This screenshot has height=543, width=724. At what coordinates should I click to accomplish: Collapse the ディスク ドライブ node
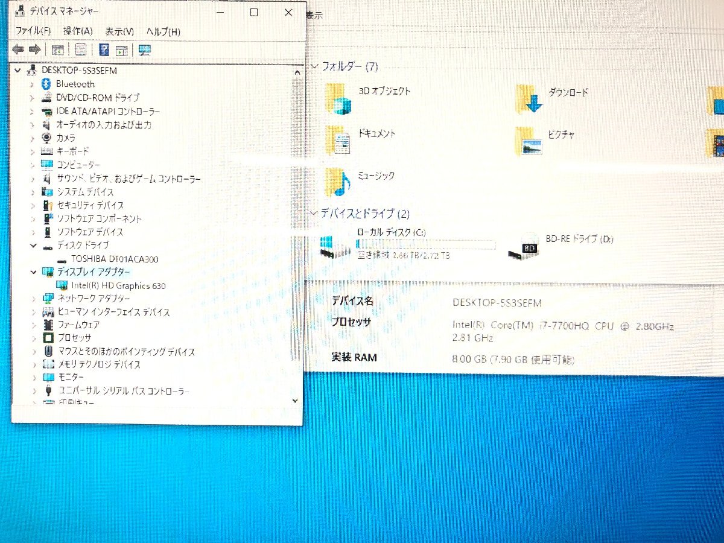pyautogui.click(x=33, y=246)
